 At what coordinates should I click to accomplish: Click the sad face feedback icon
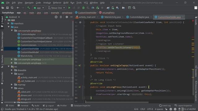(x=175, y=109)
